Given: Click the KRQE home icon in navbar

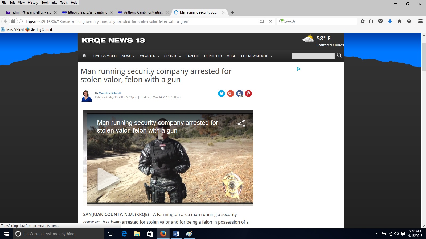Looking at the screenshot, I should [84, 56].
